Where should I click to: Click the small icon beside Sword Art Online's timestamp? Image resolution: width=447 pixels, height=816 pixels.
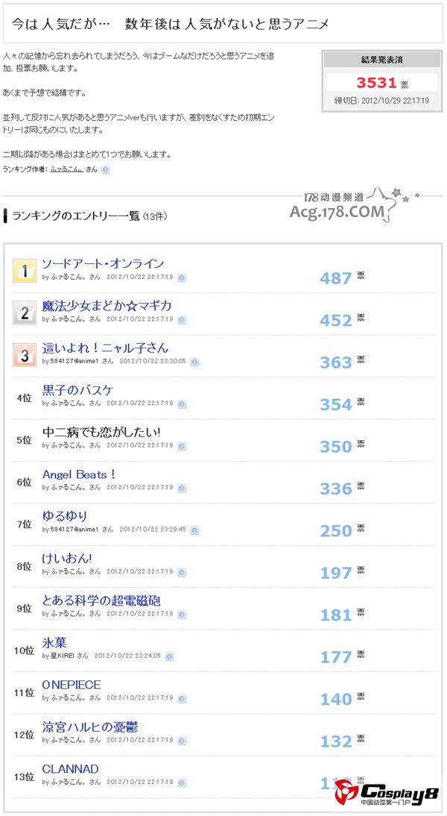point(182,277)
